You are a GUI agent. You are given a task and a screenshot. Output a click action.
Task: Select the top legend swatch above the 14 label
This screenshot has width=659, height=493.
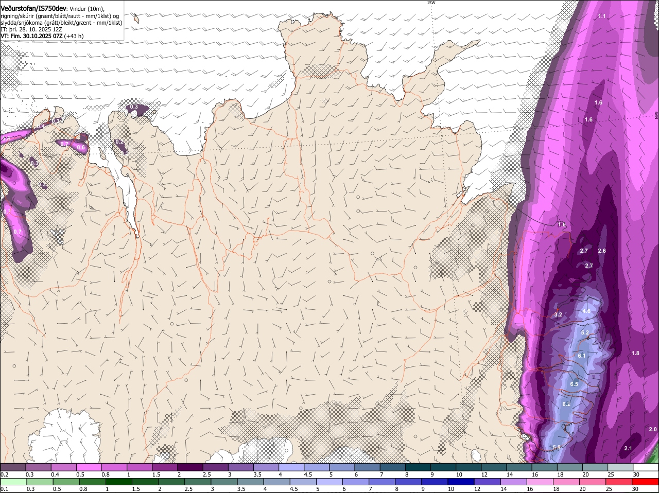tap(519, 467)
